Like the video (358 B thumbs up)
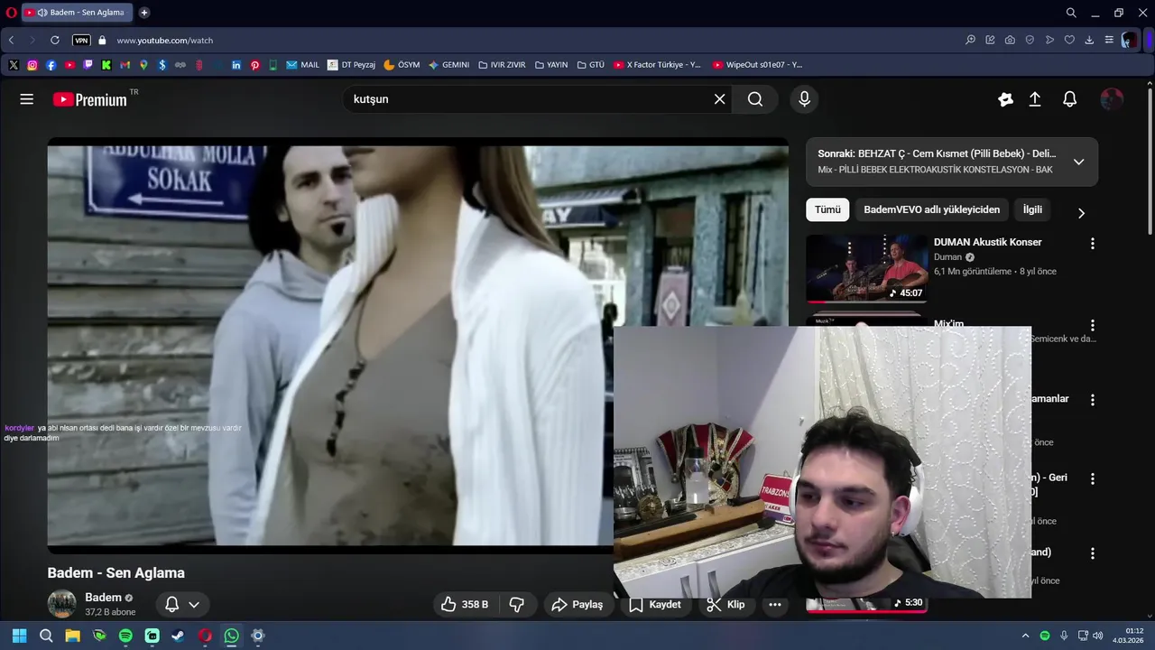The width and height of the screenshot is (1155, 650). [465, 604]
